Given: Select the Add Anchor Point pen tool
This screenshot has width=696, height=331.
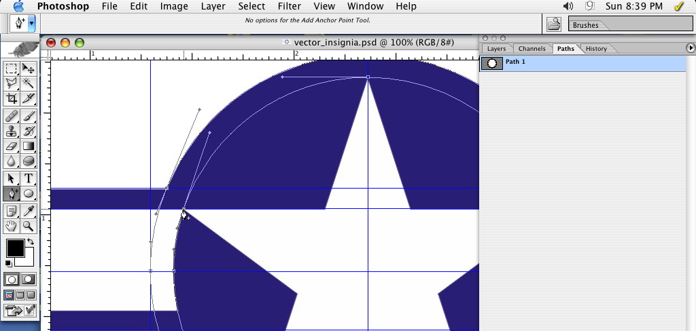Looking at the screenshot, I should click(12, 193).
